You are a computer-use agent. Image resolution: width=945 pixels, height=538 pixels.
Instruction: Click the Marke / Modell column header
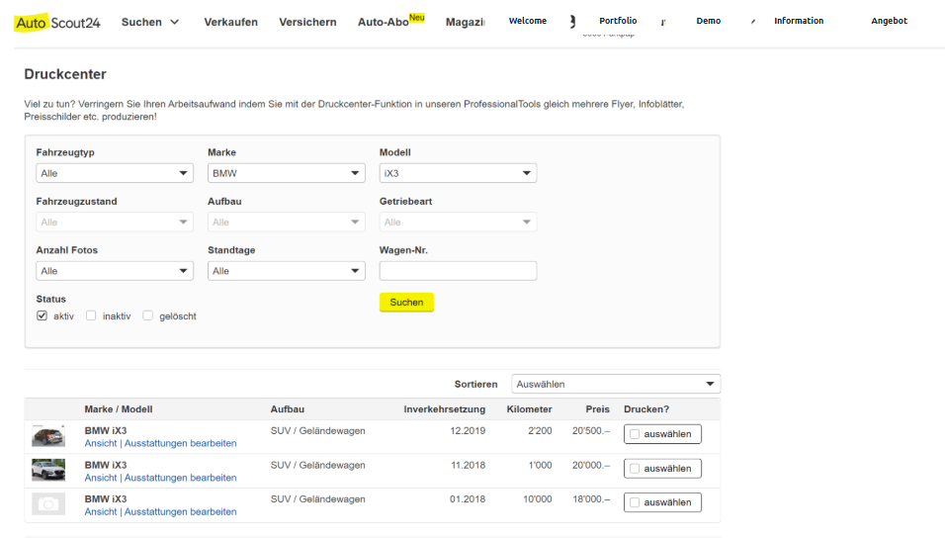119,408
